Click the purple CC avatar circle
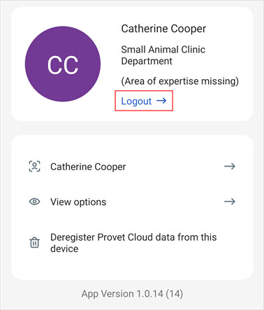The width and height of the screenshot is (264, 310). point(63,64)
